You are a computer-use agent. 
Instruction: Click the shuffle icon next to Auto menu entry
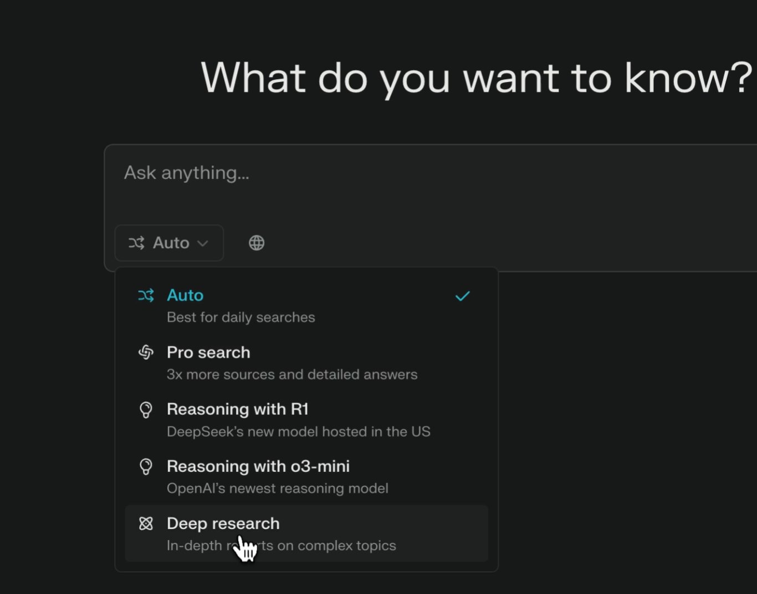click(x=146, y=295)
